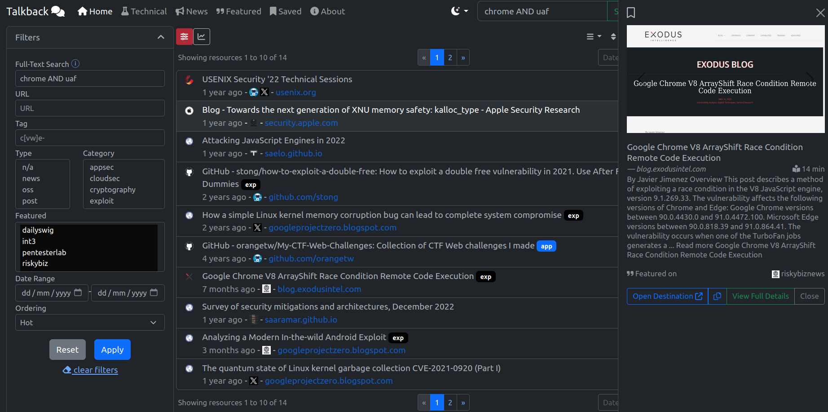Open the chart statistics view icon
Screen dimensions: 828x412
point(202,36)
